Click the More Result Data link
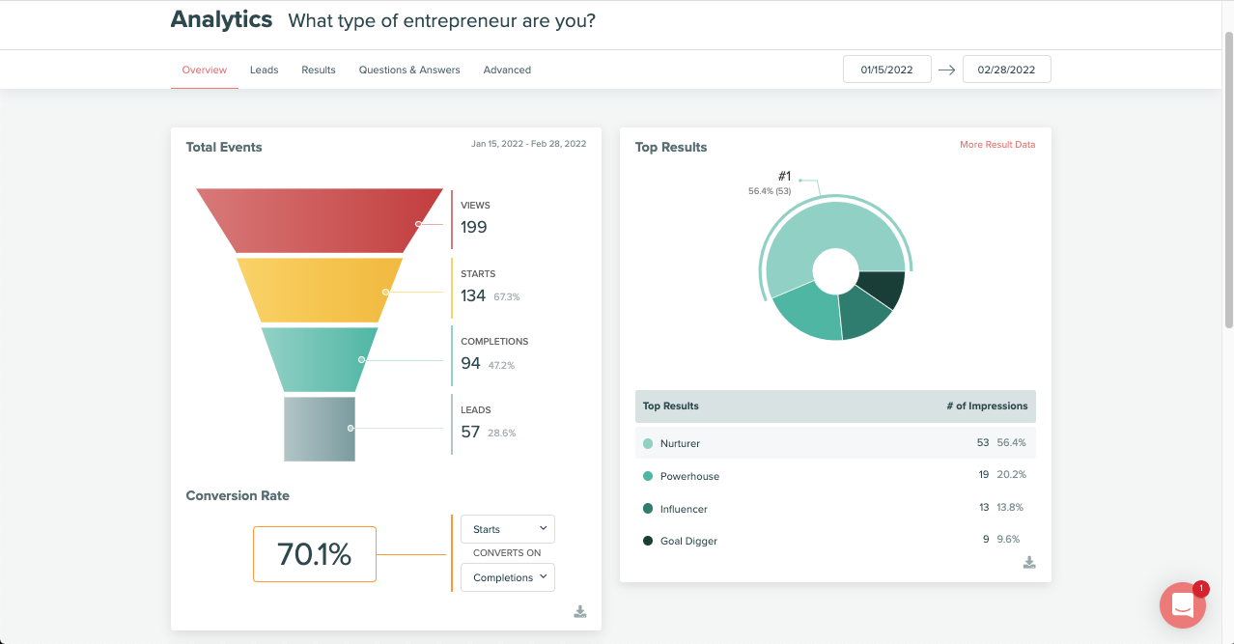The image size is (1234, 644). point(996,145)
